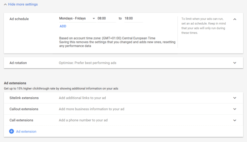Click the Ad rotation row label
This screenshot has width=247, height=142.
click(x=18, y=63)
